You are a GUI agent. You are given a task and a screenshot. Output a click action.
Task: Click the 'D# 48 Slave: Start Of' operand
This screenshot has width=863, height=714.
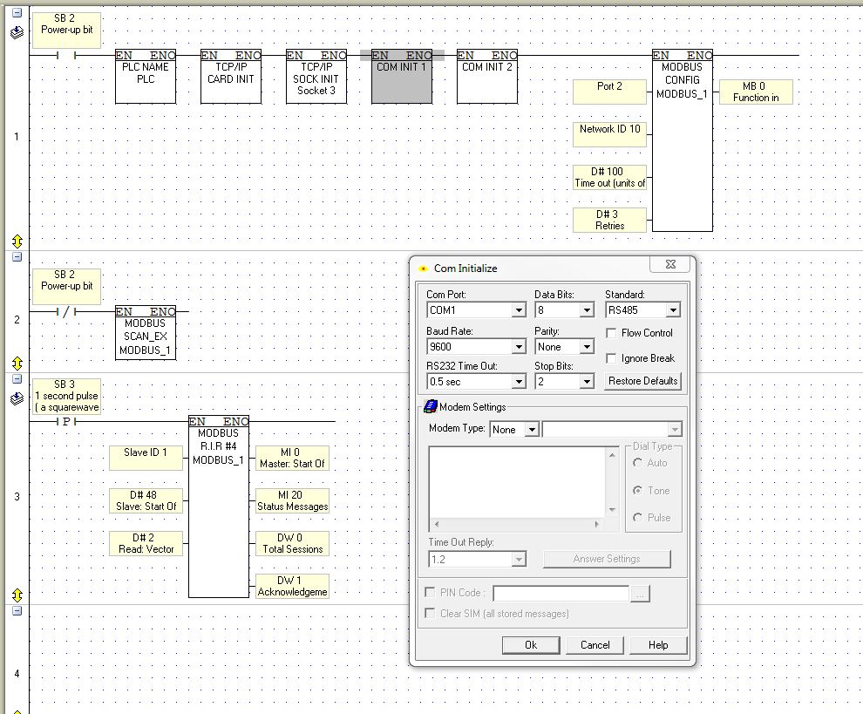146,500
